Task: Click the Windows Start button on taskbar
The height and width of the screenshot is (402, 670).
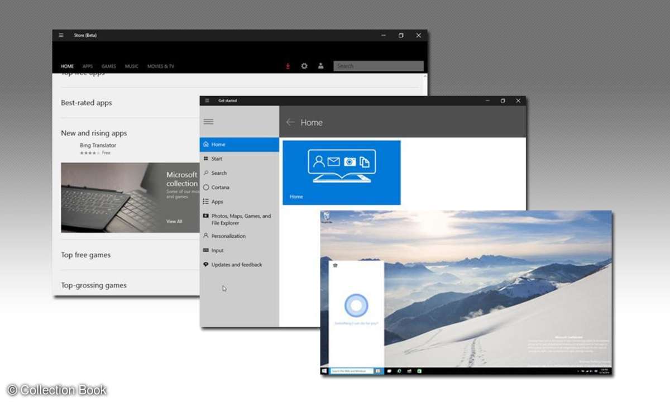Action: pyautogui.click(x=324, y=371)
